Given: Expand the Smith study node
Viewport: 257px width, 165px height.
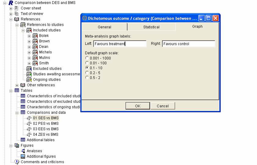Looking at the screenshot, I should 29,64.
